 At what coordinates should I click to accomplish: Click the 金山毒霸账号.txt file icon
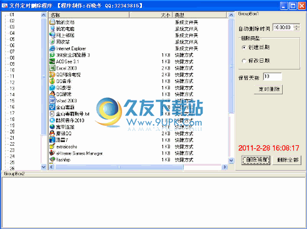pos(52,114)
